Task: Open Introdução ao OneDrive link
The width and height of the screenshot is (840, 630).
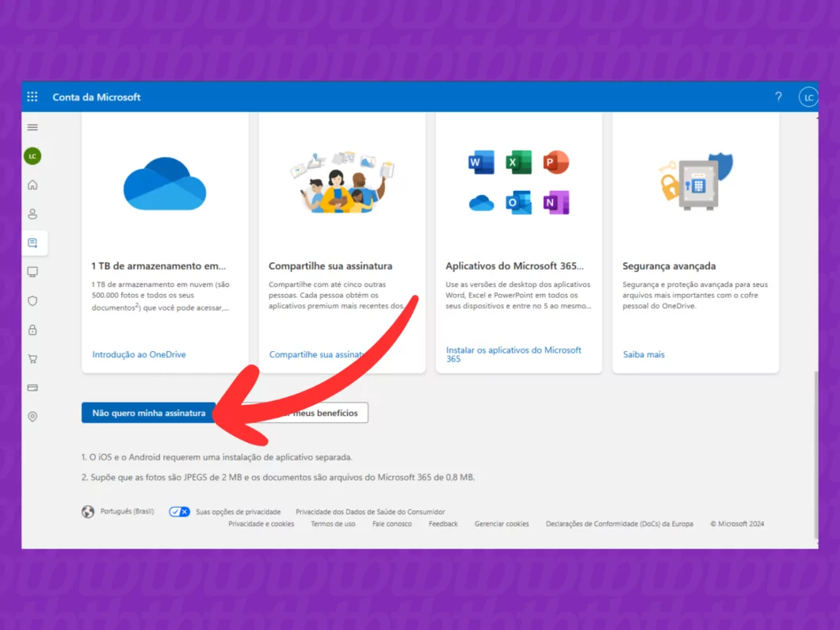Action: (x=139, y=354)
